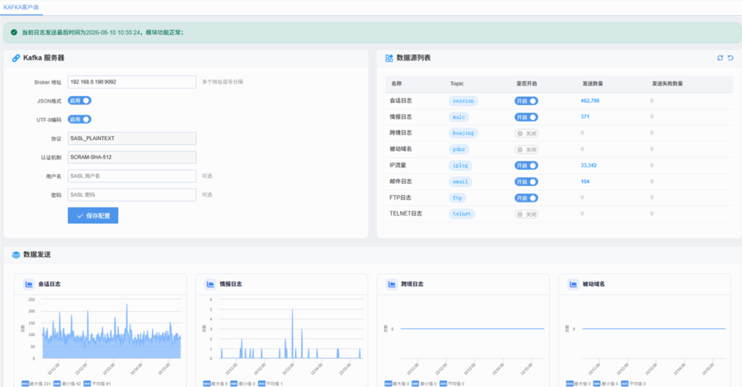Open the protocol SASL_PLAINTEXT dropdown
742x387 pixels.
[132, 139]
